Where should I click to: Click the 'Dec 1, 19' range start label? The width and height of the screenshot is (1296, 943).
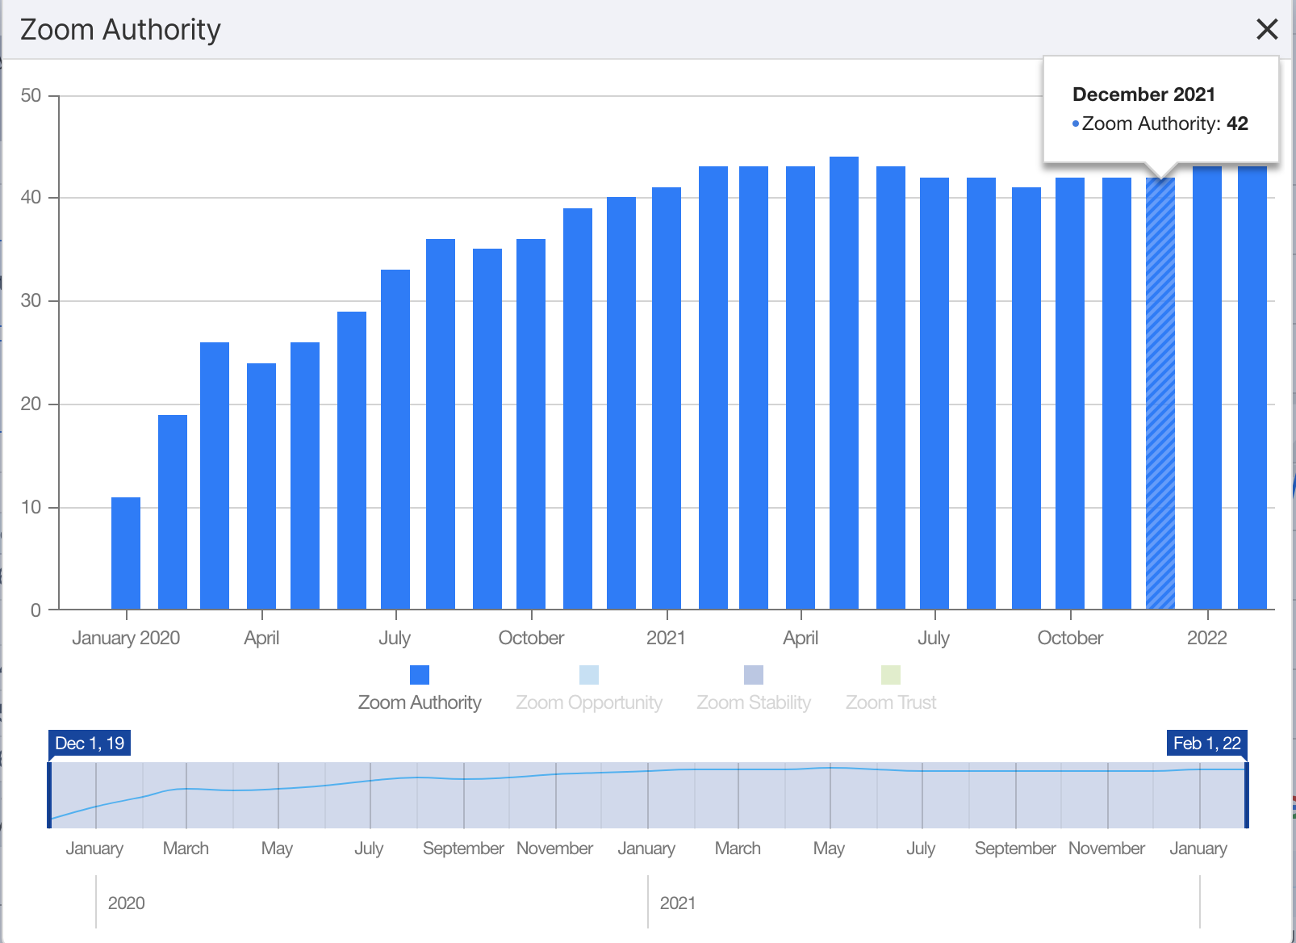pyautogui.click(x=90, y=743)
